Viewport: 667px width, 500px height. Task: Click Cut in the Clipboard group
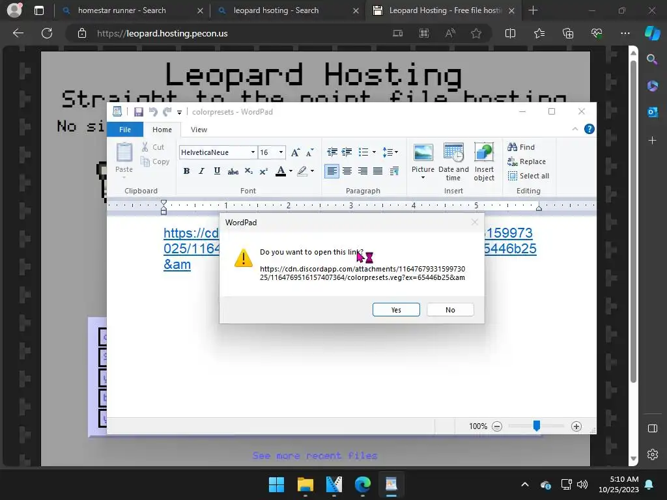coord(152,147)
